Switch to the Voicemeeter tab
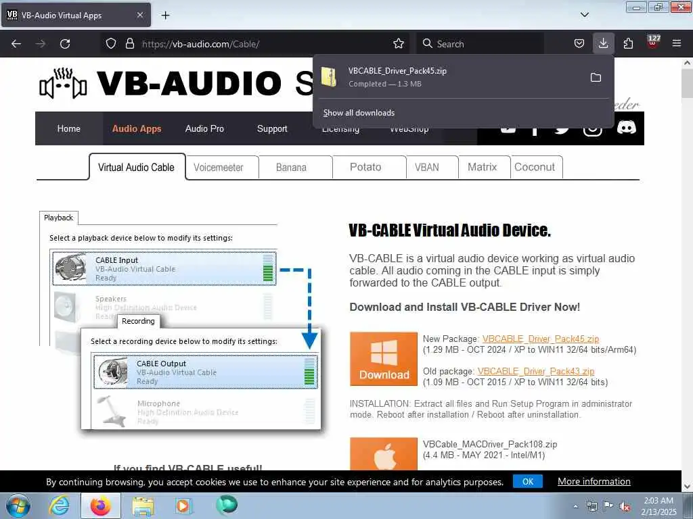 219,168
